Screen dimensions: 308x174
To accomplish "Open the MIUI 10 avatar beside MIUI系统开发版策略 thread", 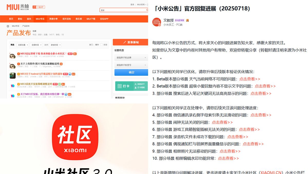I will tap(13, 85).
